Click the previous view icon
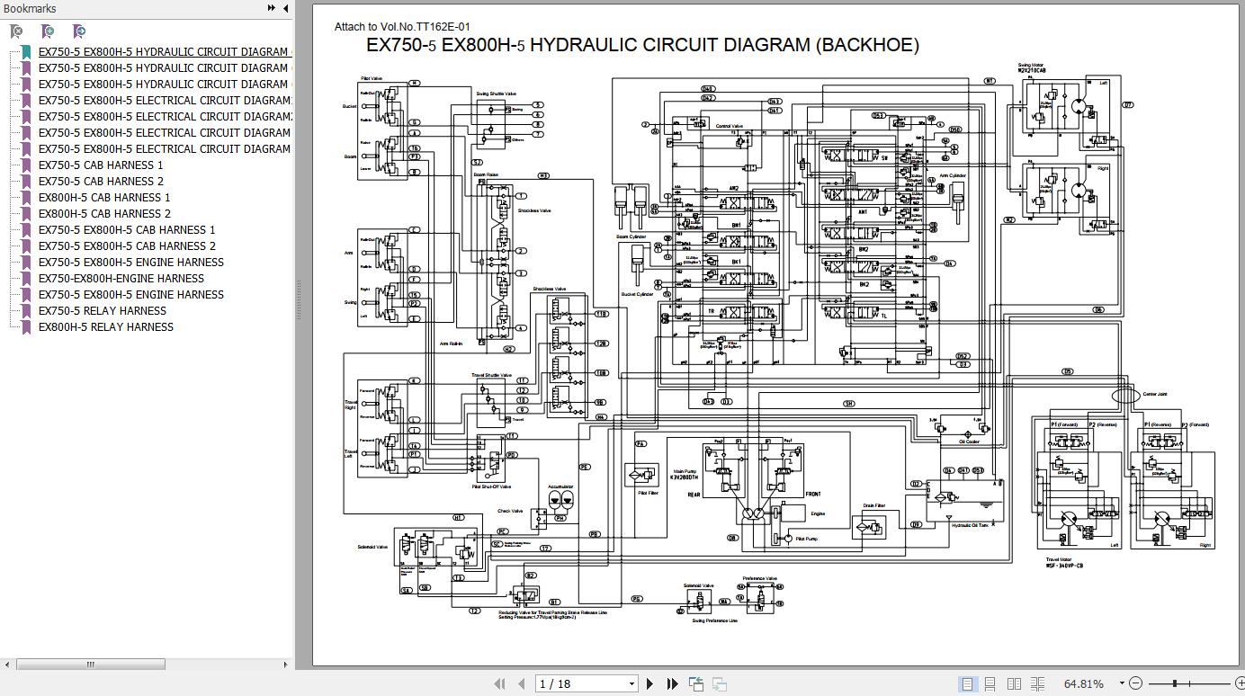 (696, 684)
